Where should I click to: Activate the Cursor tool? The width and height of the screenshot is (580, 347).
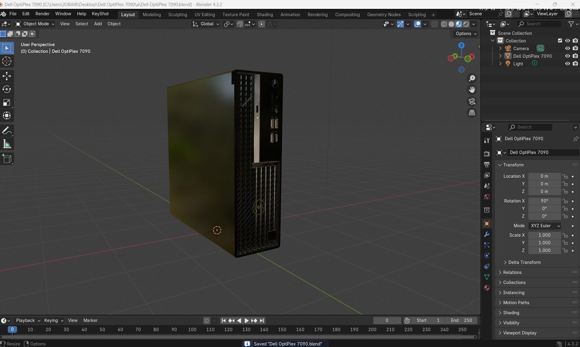point(7,61)
